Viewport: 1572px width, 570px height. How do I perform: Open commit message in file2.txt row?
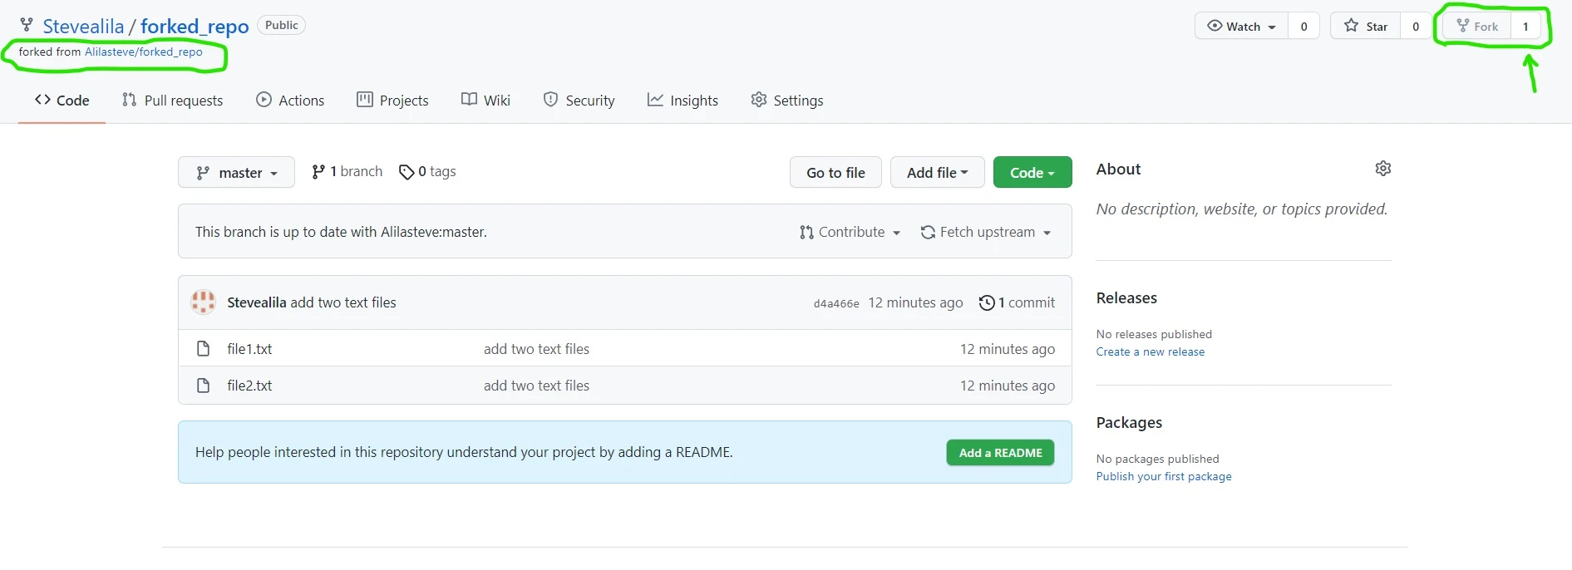click(536, 386)
